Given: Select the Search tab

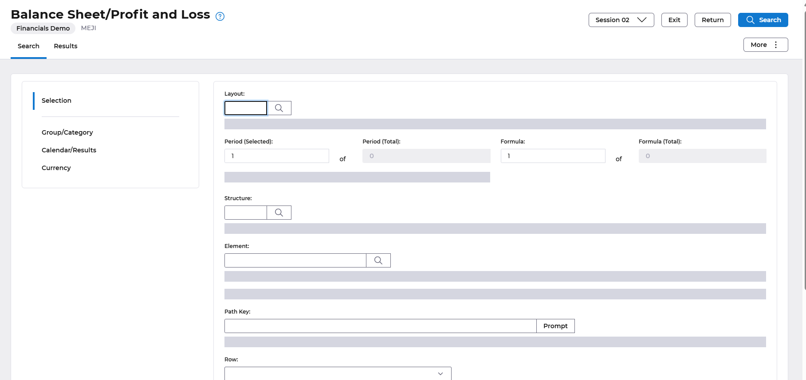Looking at the screenshot, I should 28,46.
